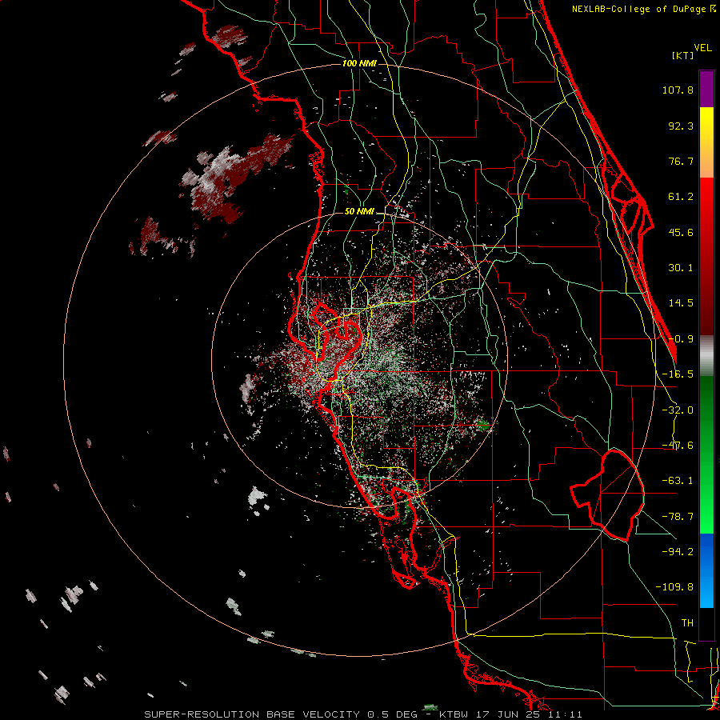Select the -0.9 velocity scale value

pyautogui.click(x=681, y=339)
